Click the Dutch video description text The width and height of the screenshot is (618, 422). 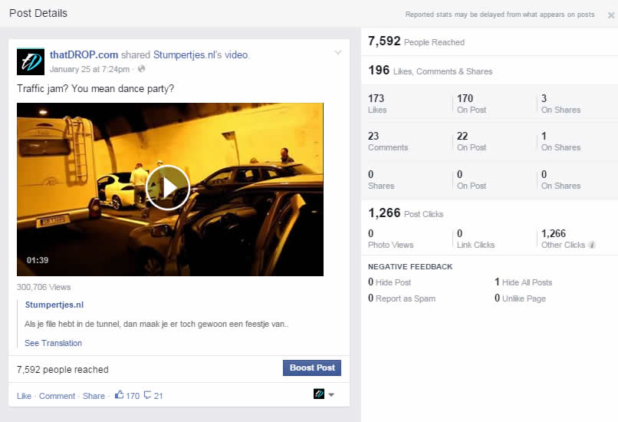(156, 325)
